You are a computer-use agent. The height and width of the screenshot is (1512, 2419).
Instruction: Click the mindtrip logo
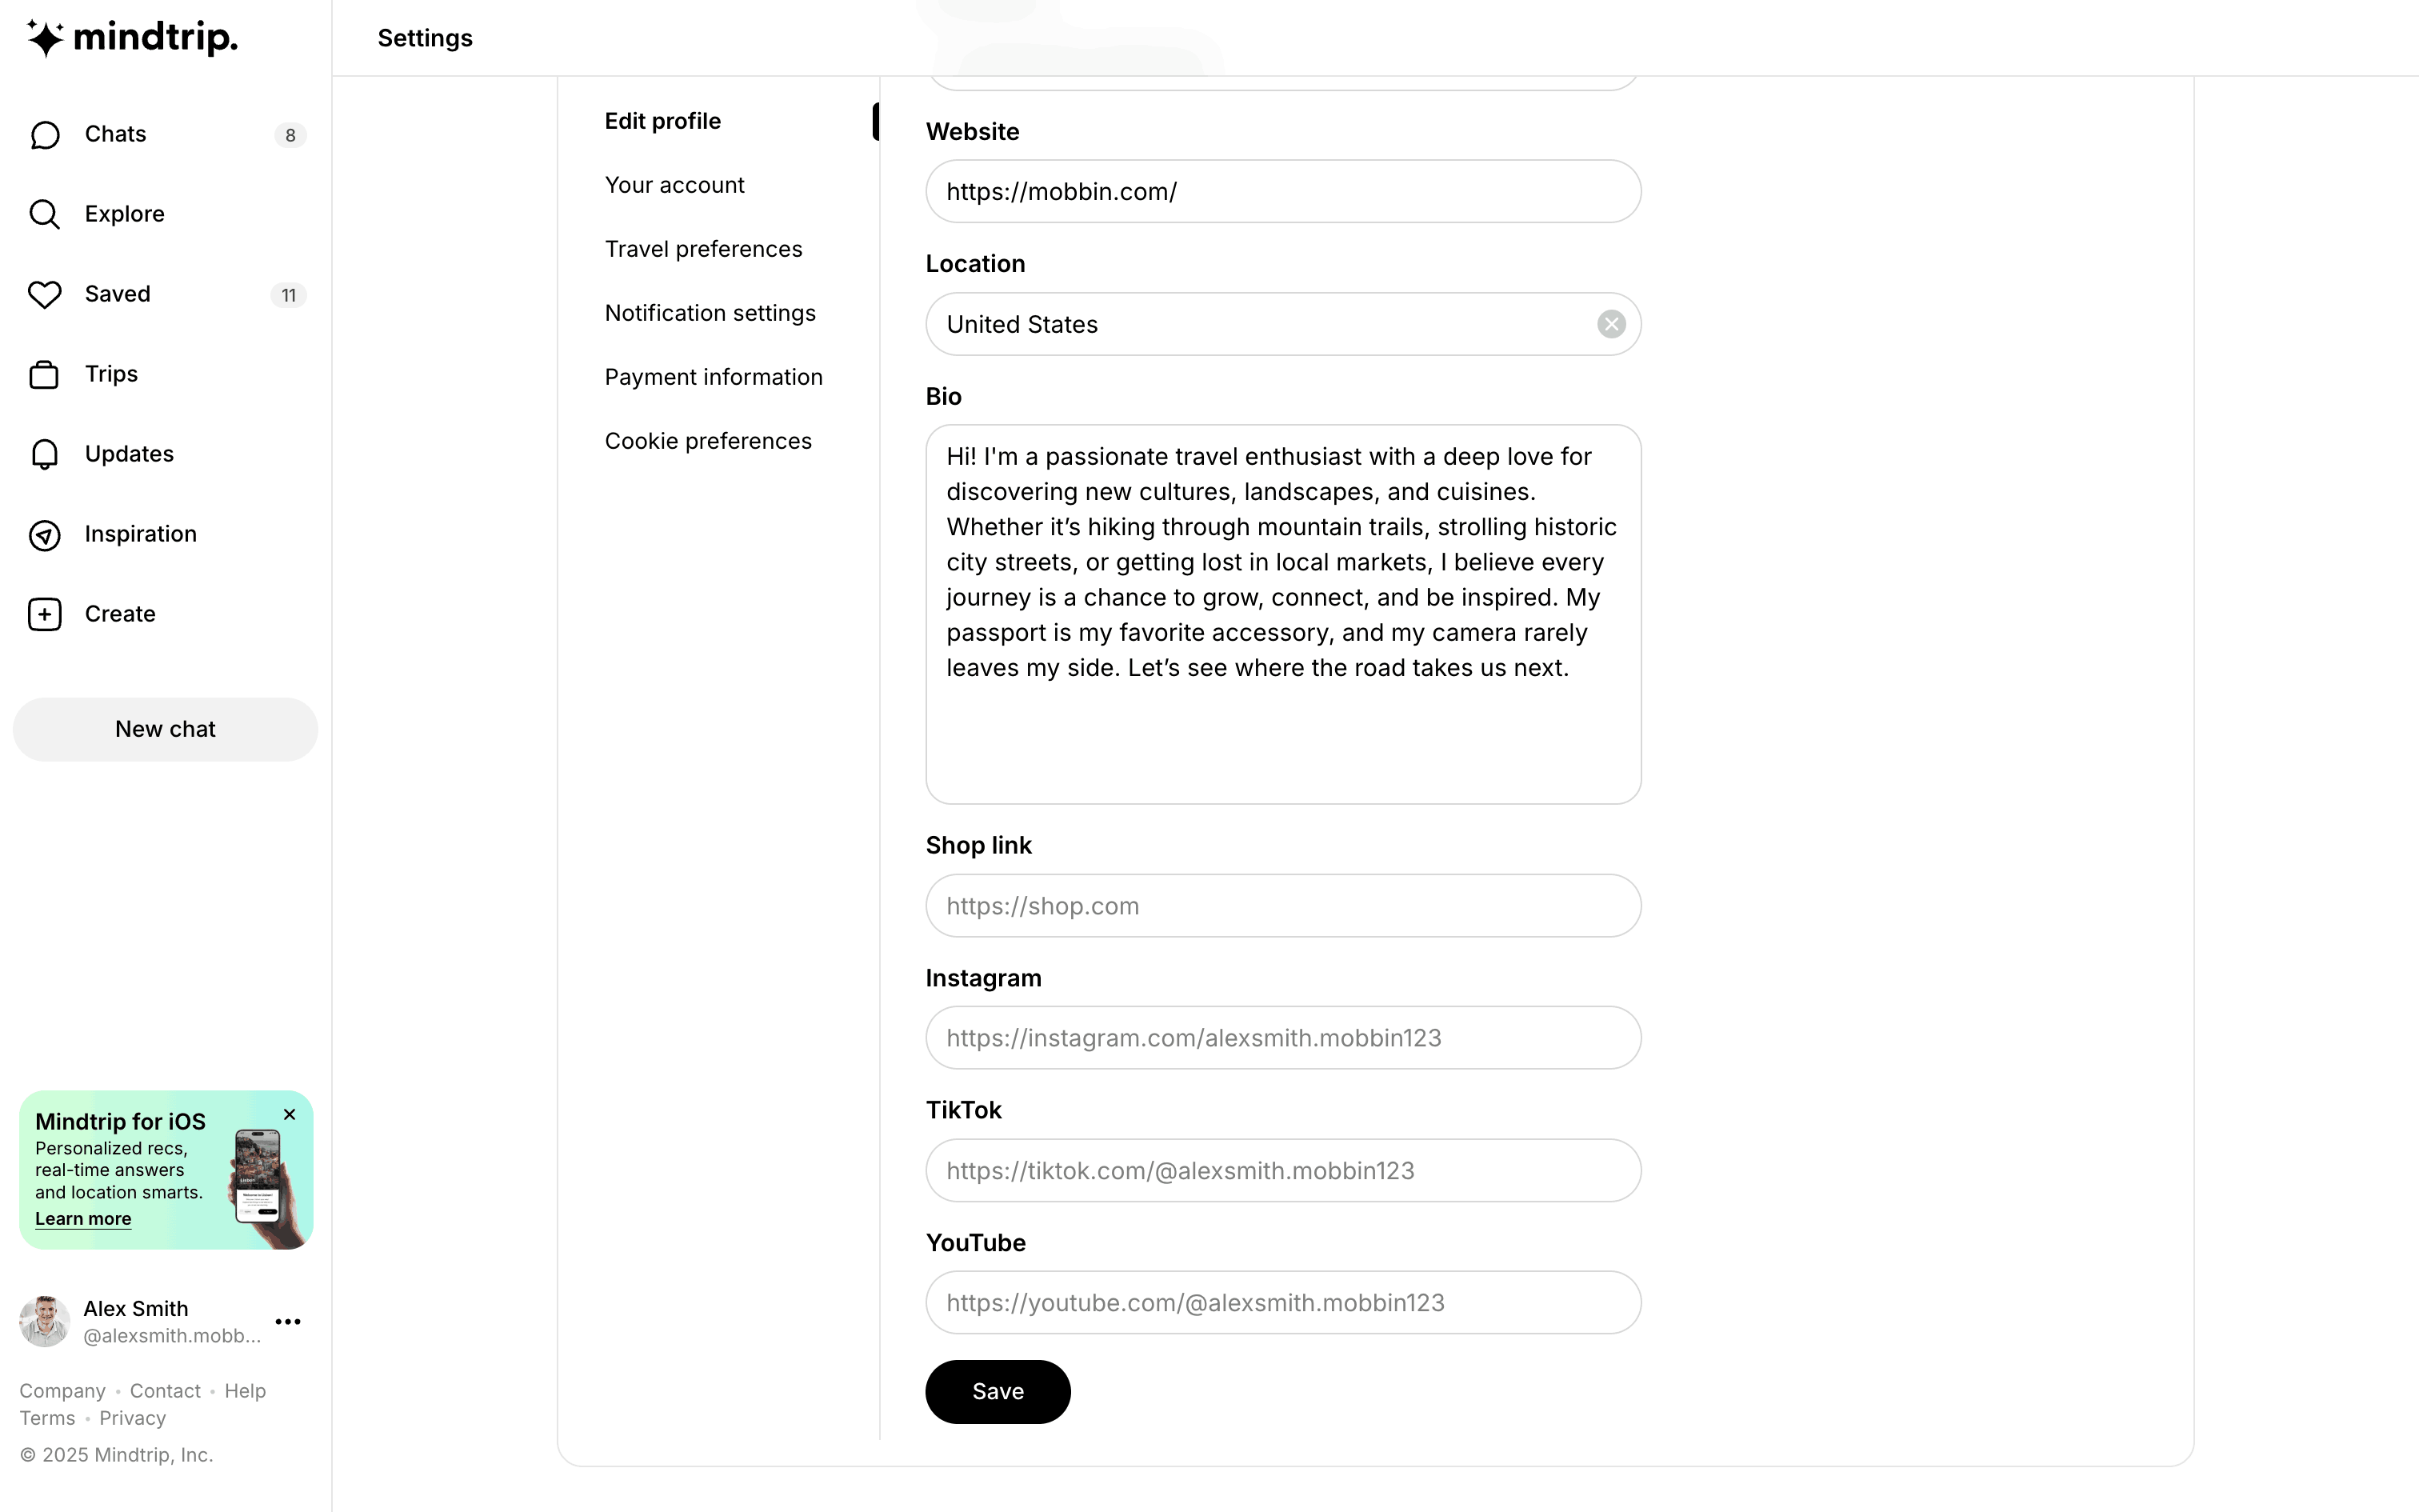point(132,38)
